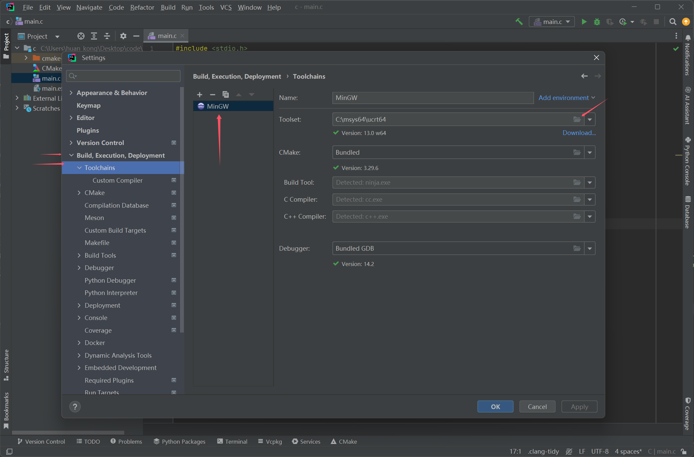Switch to main.c editor tab
Viewport: 694px width, 457px height.
pyautogui.click(x=166, y=36)
